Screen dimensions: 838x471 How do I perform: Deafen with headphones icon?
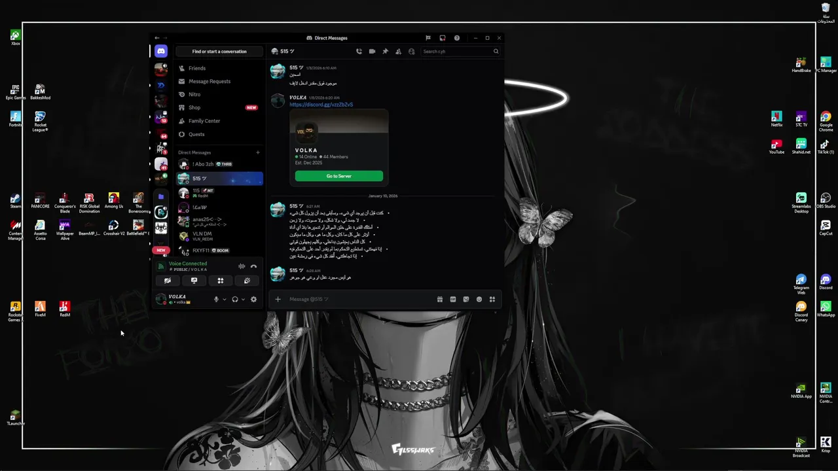235,300
